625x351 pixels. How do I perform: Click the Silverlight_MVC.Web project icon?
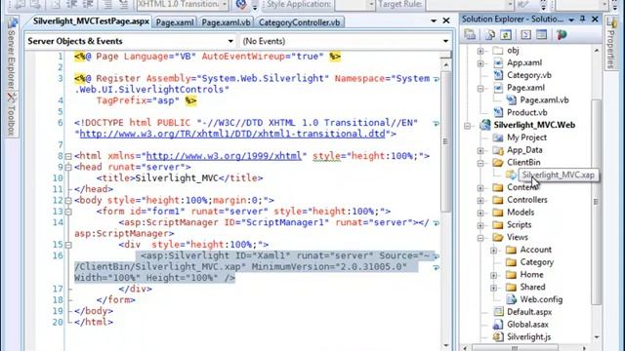tap(484, 125)
